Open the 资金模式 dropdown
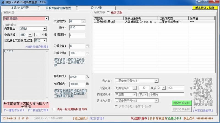The height and width of the screenshot is (123, 220). [83, 21]
